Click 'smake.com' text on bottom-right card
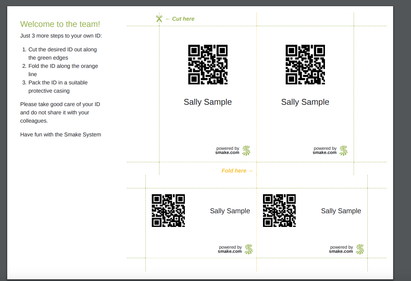The height and width of the screenshot is (281, 411). (341, 251)
